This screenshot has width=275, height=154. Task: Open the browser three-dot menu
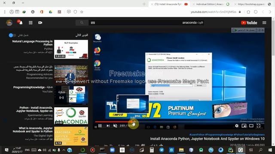5,12
